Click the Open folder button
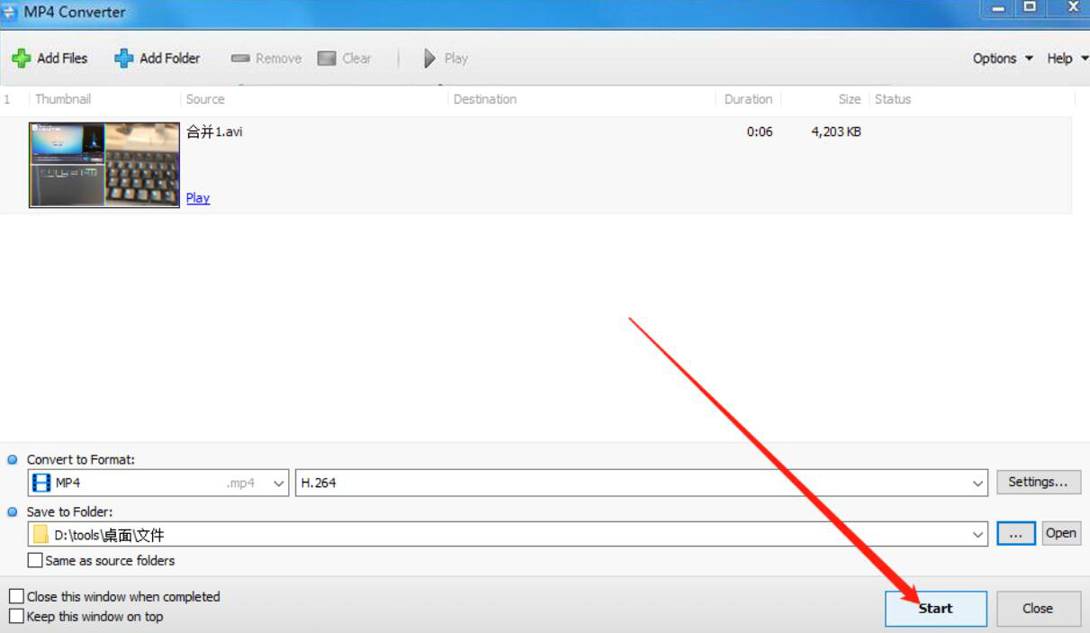Screen dimensions: 1090x633 click(x=1061, y=533)
